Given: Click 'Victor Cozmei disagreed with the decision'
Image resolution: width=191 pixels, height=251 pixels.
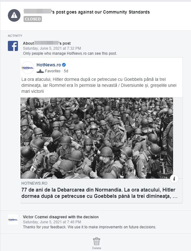Looking at the screenshot, I should point(61,217).
